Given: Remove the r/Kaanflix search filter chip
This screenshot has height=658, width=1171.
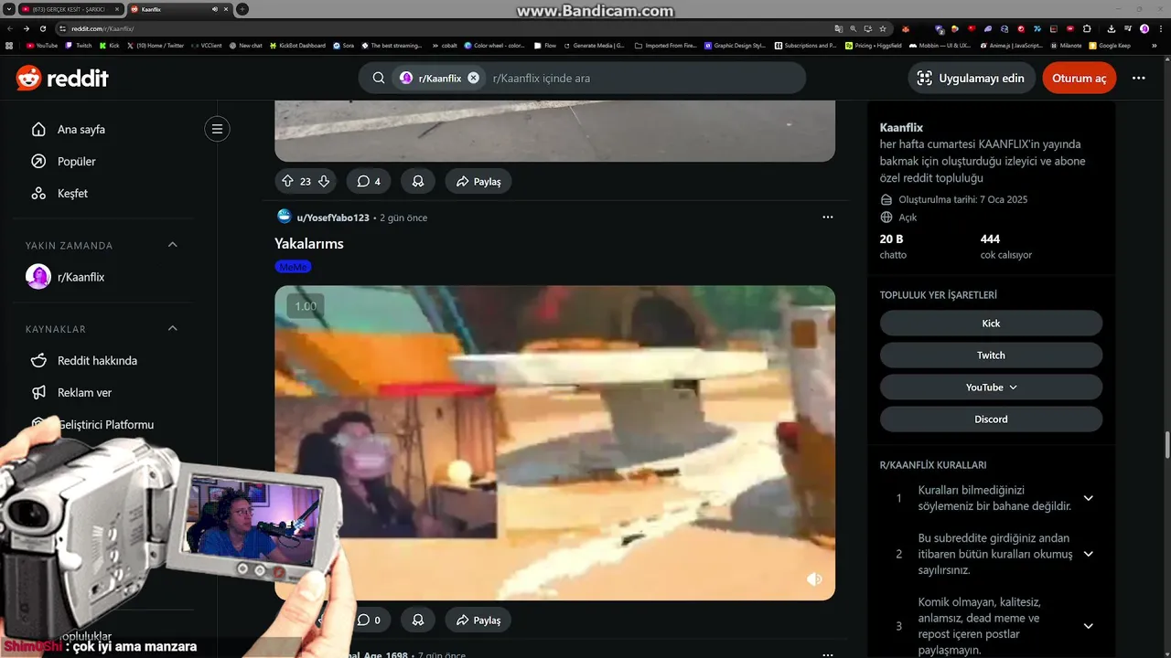Looking at the screenshot, I should click(473, 78).
